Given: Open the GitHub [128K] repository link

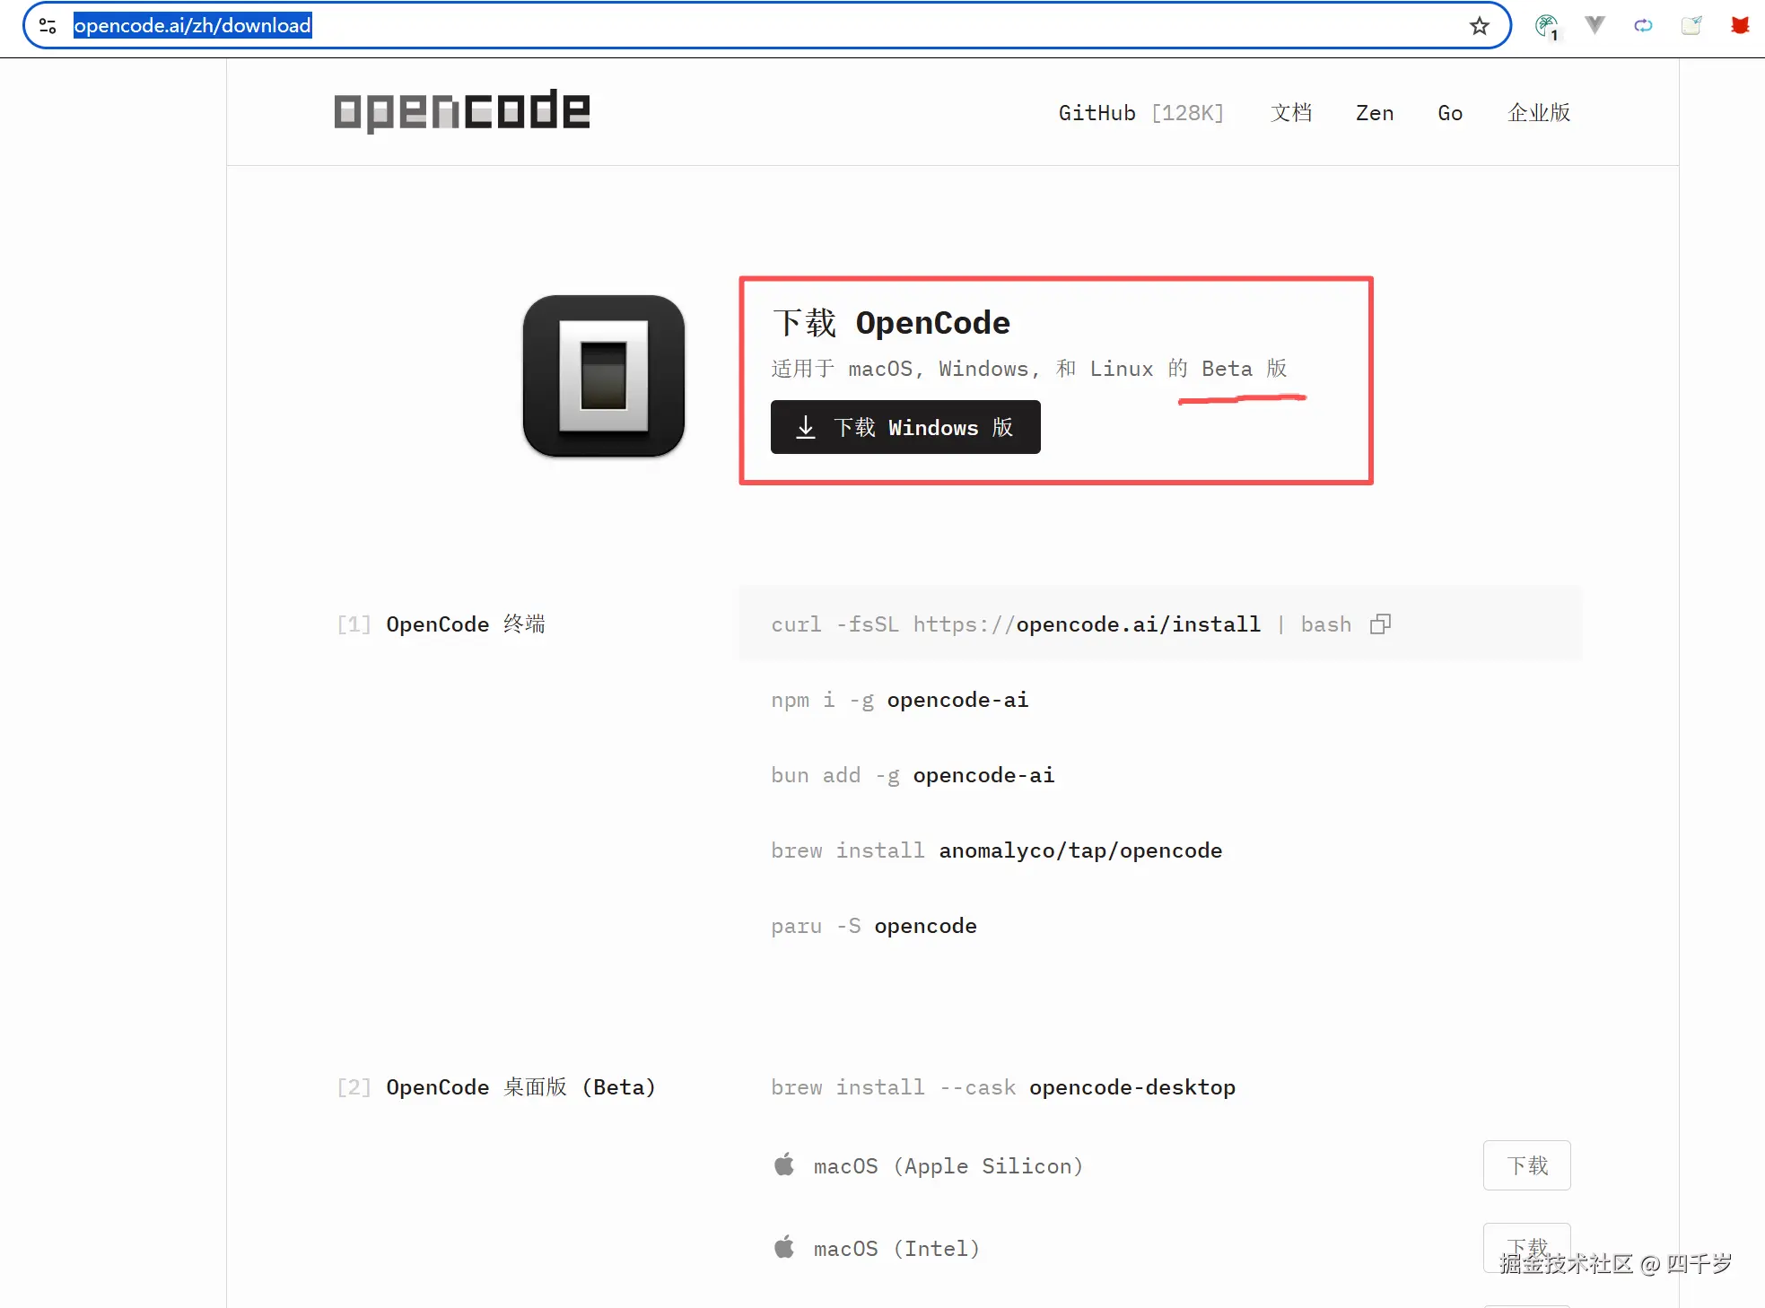Looking at the screenshot, I should (x=1141, y=112).
